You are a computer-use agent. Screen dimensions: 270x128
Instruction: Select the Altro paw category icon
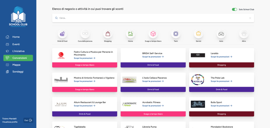pyautogui.click(x=244, y=34)
